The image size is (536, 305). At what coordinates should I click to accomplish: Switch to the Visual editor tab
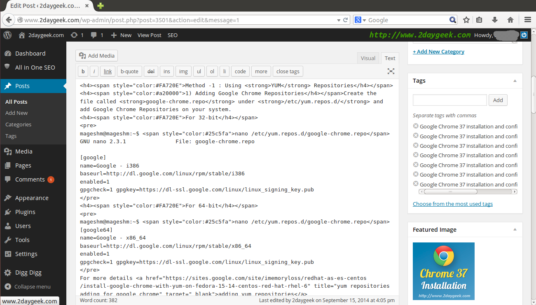point(367,58)
